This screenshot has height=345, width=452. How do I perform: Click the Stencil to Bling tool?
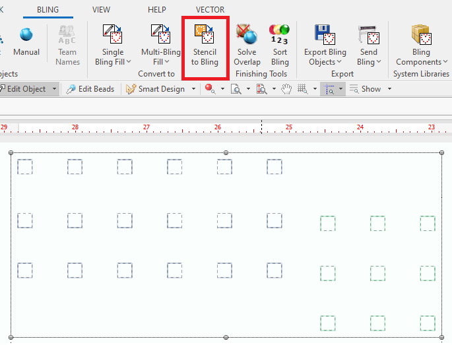point(205,46)
